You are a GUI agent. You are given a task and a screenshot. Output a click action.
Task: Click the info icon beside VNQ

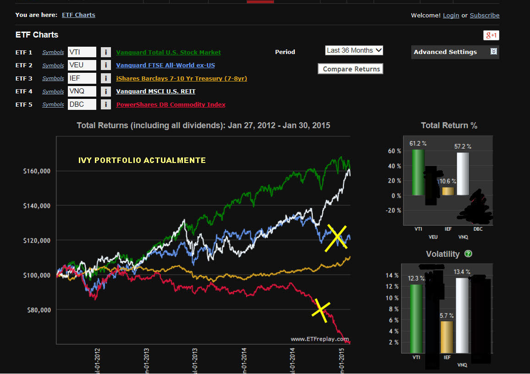(105, 91)
